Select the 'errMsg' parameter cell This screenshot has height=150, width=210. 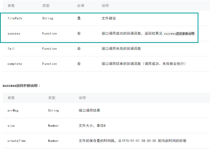tap(13, 111)
